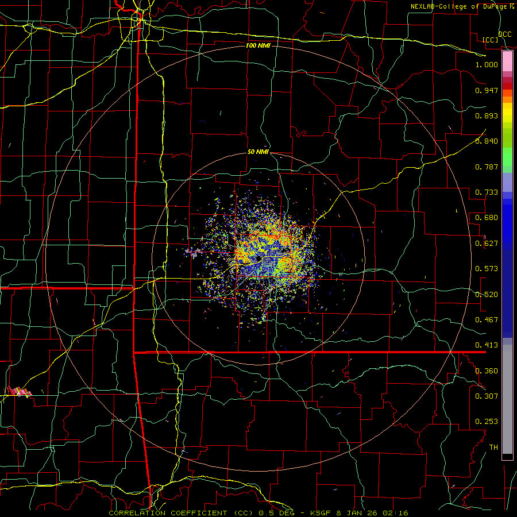Screen dimensions: 517x517
Task: Select the 0.627 legend value
Action: (487, 244)
